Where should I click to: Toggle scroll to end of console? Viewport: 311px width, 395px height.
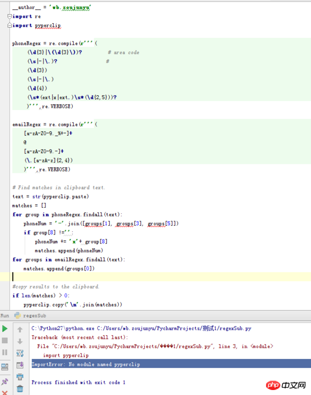[x=20, y=365]
